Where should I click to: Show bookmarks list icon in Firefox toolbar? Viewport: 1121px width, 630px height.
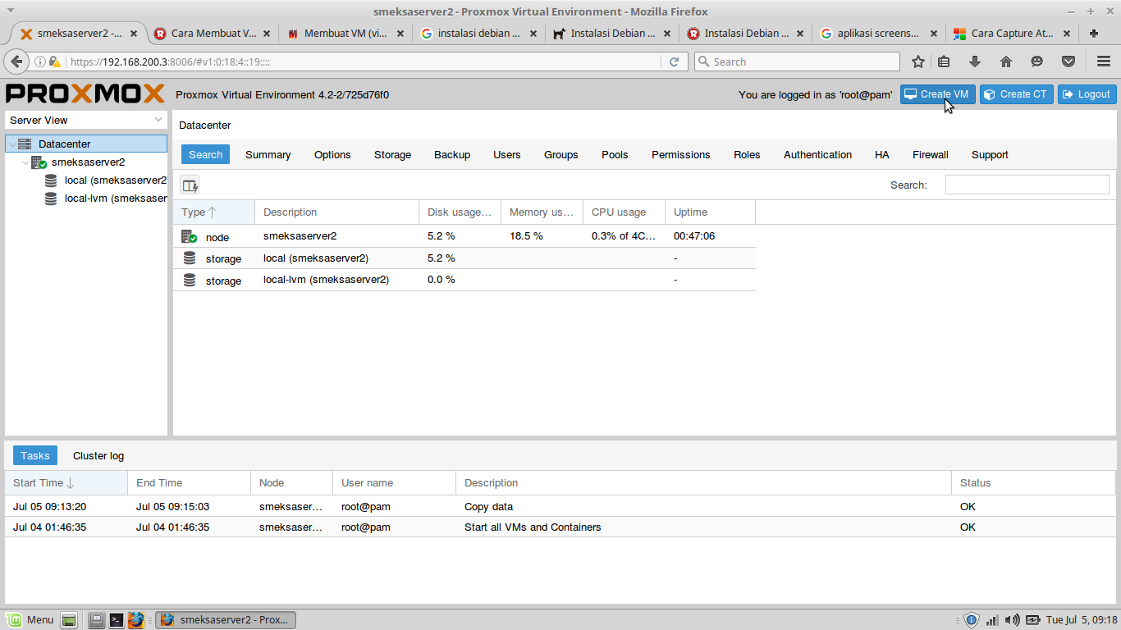944,62
